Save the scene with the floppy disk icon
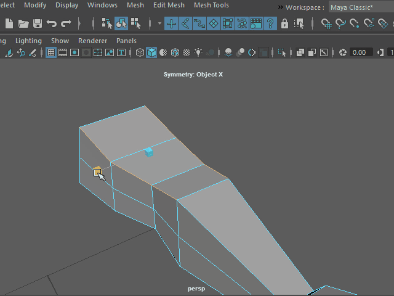 click(x=38, y=23)
